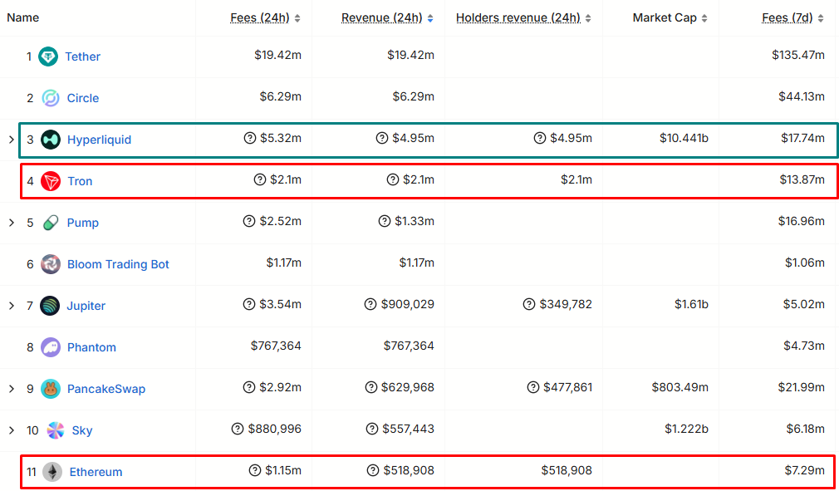Click the Circle logo icon
This screenshot has width=839, height=491.
point(51,98)
